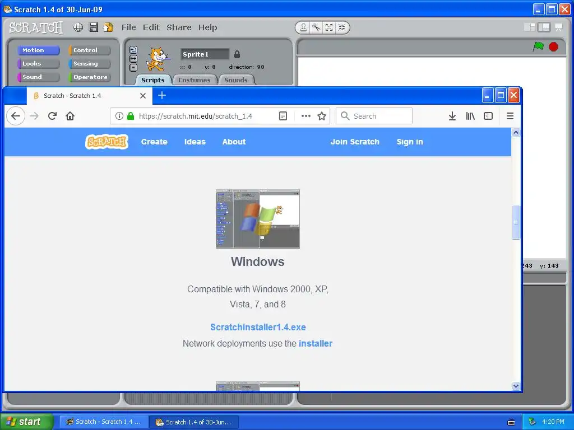The height and width of the screenshot is (430, 574).
Task: Click the Windows Scratch screenshot thumbnail
Action: 258,219
